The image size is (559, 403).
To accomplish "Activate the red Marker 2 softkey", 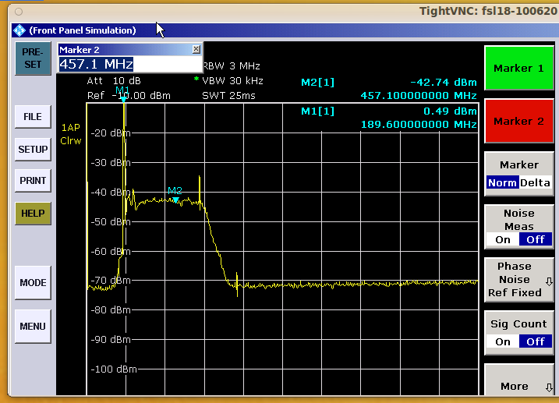I will click(x=518, y=122).
